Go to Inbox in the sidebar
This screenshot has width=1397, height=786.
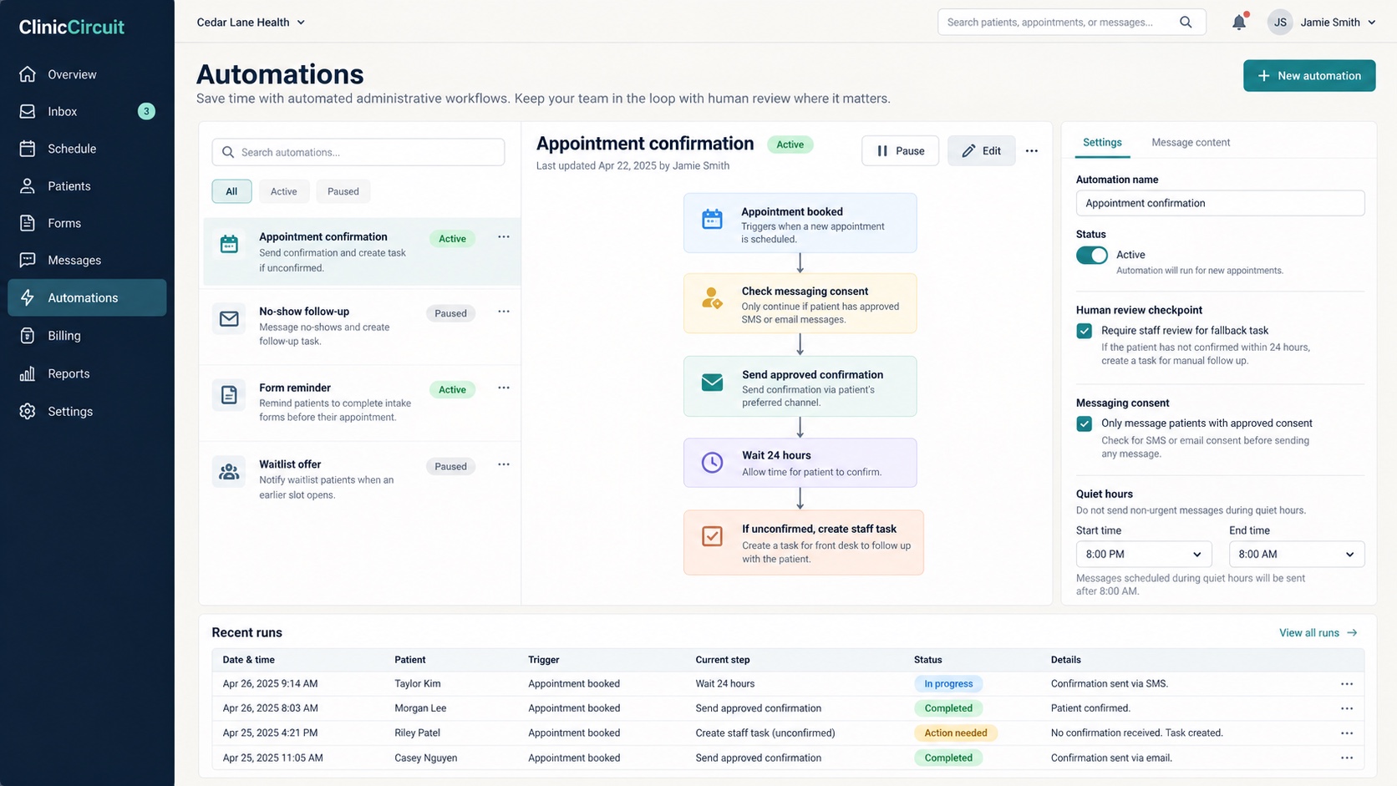click(87, 111)
